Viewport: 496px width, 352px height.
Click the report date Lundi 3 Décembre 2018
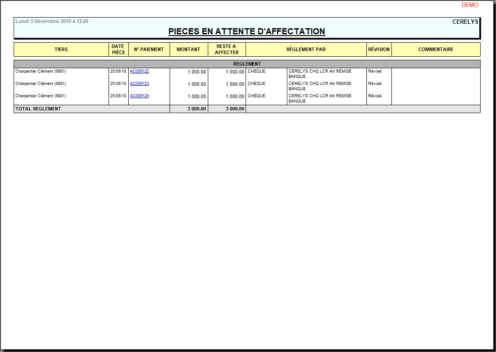coord(52,21)
